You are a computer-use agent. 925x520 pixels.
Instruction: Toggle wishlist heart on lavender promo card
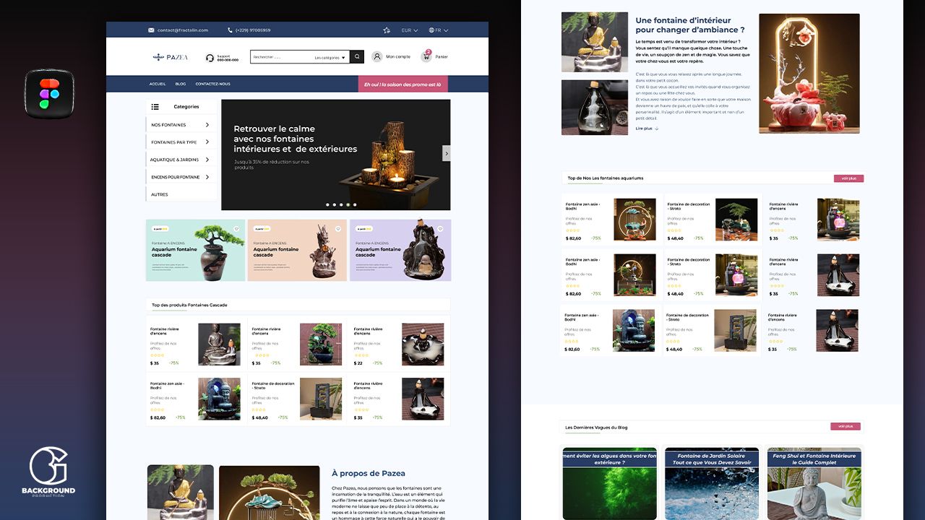click(441, 229)
